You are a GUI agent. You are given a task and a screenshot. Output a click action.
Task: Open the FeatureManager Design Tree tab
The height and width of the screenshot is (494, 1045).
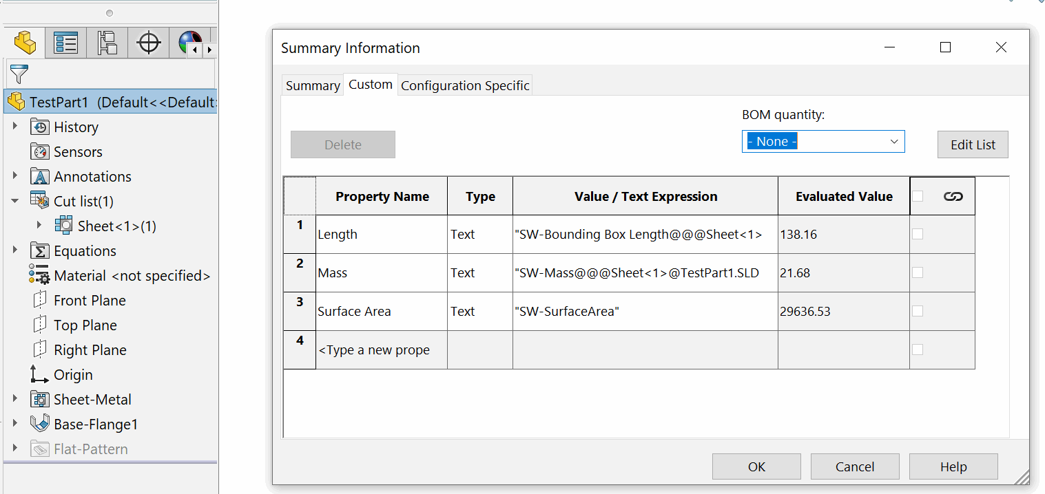(x=25, y=43)
